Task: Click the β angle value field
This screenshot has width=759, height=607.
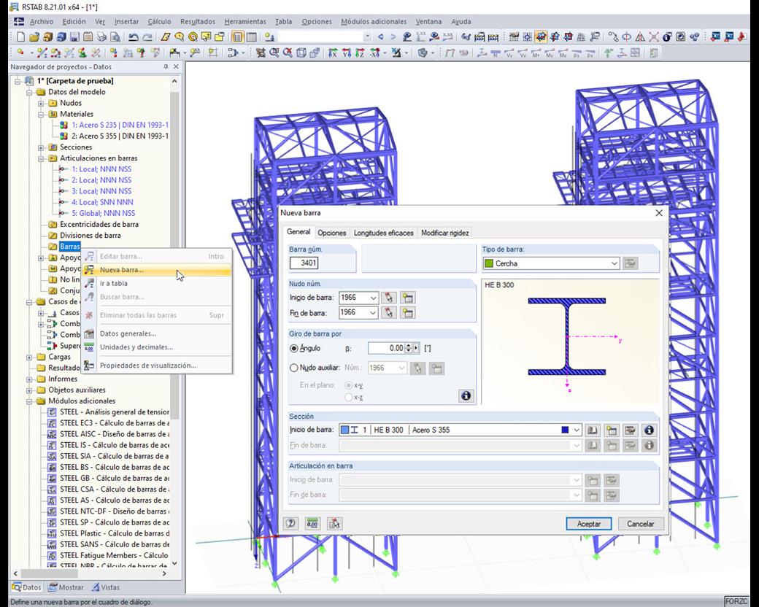Action: click(x=386, y=348)
